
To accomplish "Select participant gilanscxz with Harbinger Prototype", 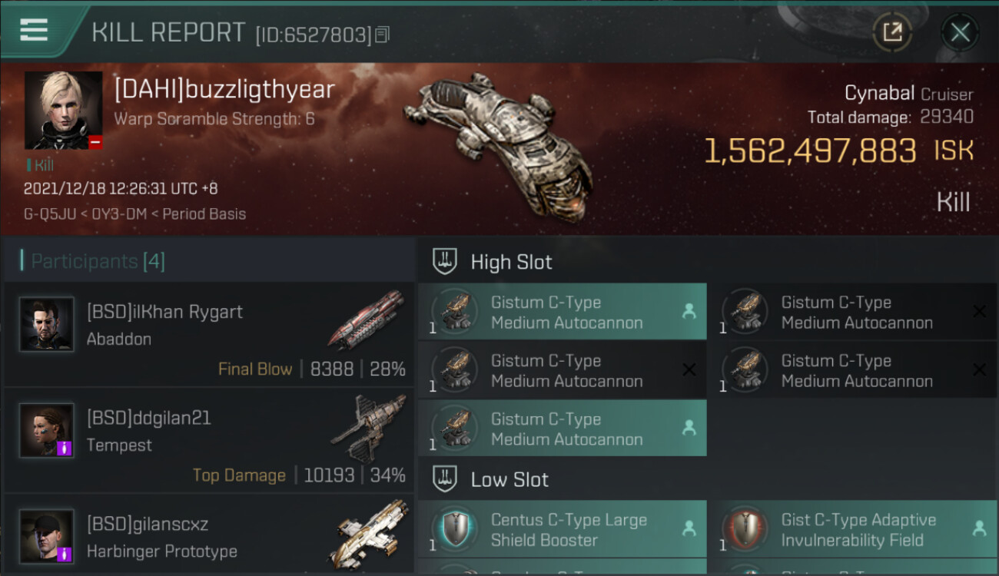I will (209, 535).
